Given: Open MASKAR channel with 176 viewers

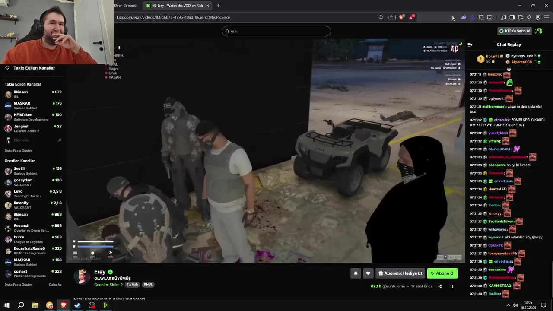Looking at the screenshot, I should [x=33, y=105].
